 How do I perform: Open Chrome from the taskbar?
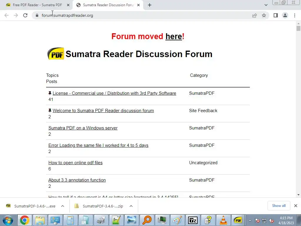coord(25,220)
